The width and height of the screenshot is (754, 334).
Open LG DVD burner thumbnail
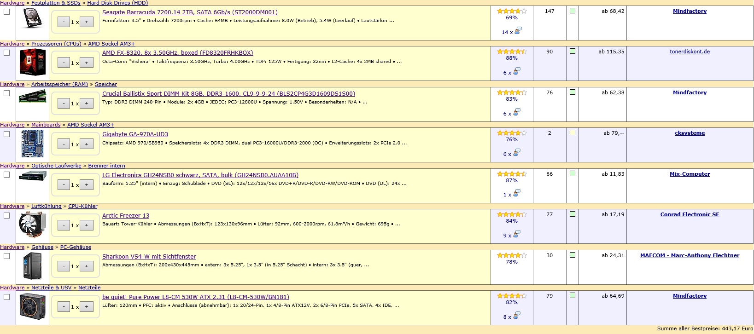(32, 176)
